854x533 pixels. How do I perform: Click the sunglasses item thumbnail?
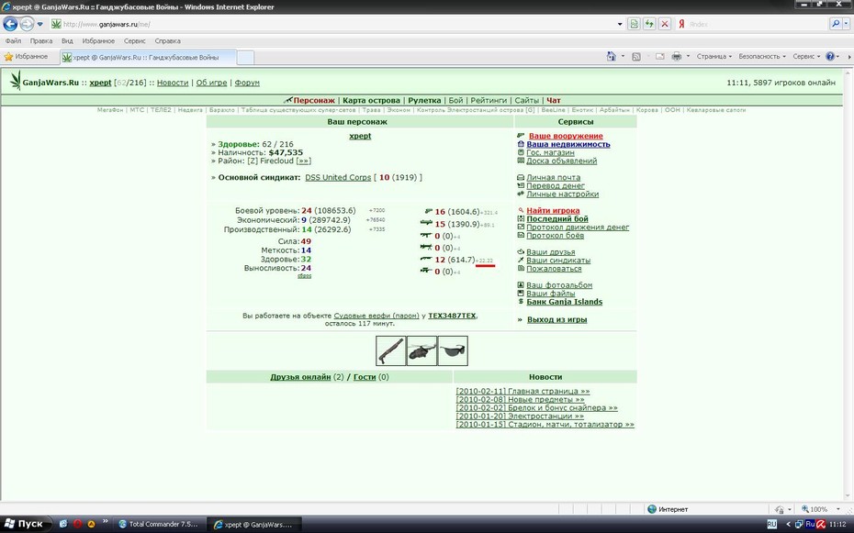(x=453, y=350)
